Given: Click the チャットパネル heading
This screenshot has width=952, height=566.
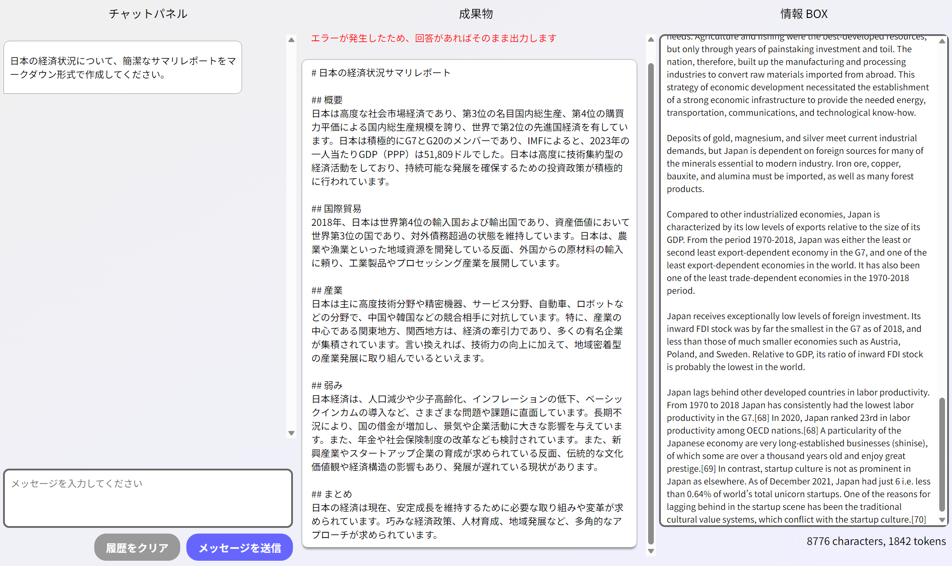Looking at the screenshot, I should point(148,14).
